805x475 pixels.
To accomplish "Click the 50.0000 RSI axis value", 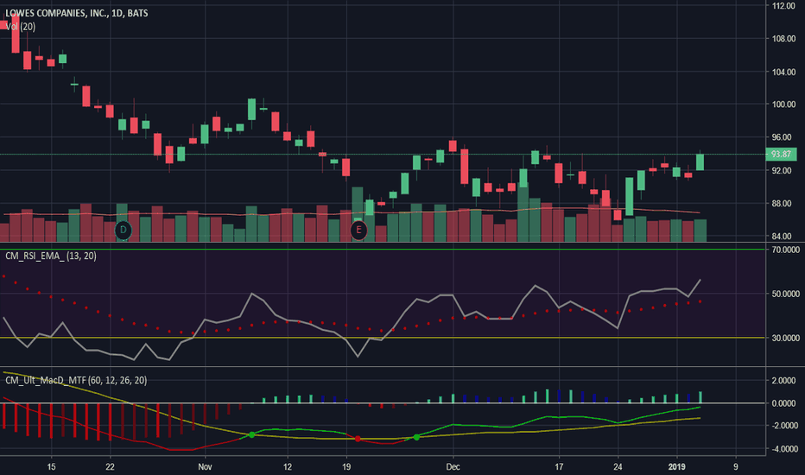I will click(785, 294).
